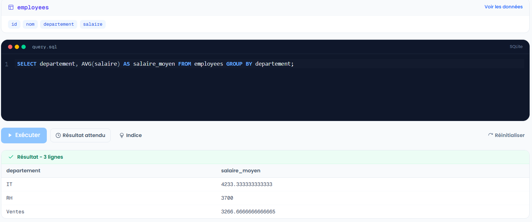Viewport: 532px width, 222px height.
Task: Select the 3700 value
Action: click(227, 198)
